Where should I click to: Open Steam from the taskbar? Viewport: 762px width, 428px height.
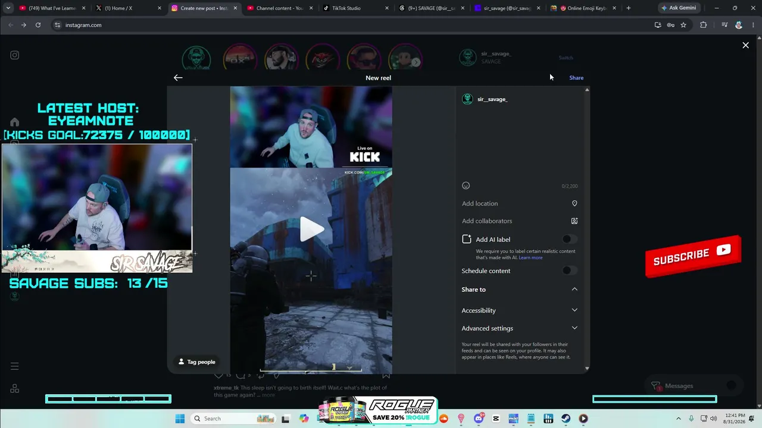click(x=566, y=418)
